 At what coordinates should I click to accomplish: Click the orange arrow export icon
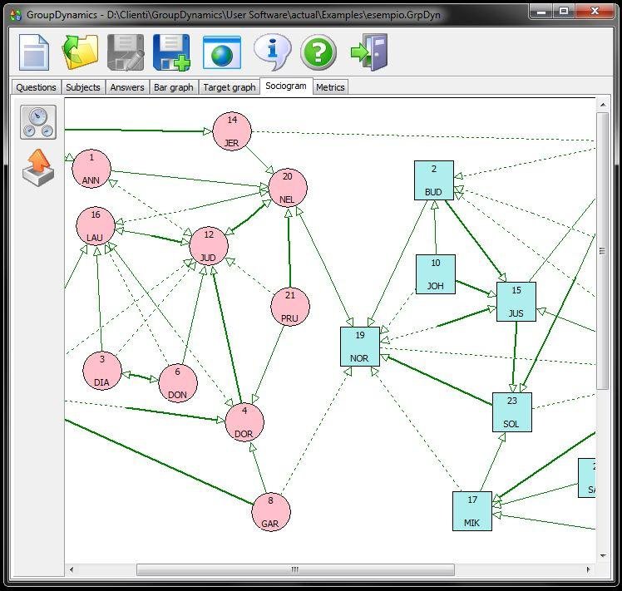pyautogui.click(x=38, y=168)
